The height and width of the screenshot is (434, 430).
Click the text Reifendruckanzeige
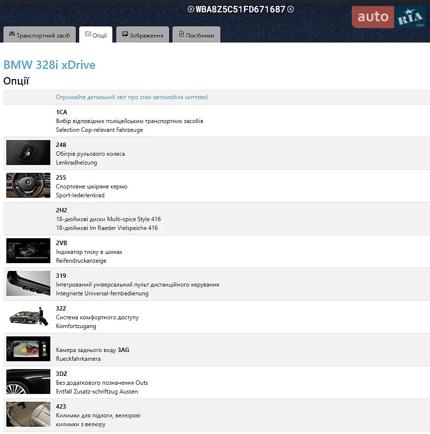pos(81,261)
